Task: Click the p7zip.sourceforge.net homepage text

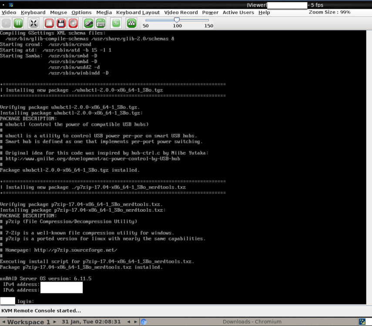Action: click(x=76, y=250)
